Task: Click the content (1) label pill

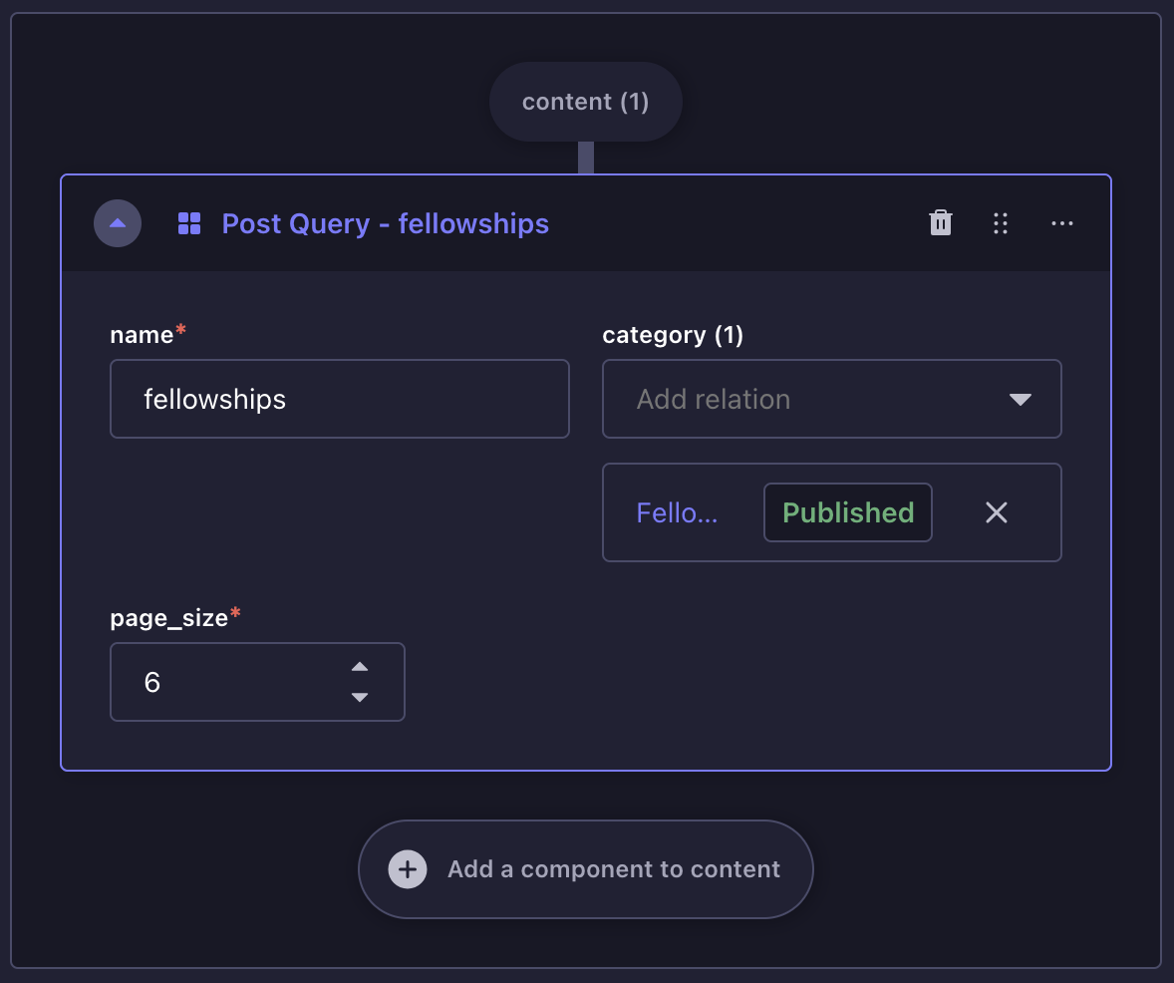Action: click(x=586, y=102)
